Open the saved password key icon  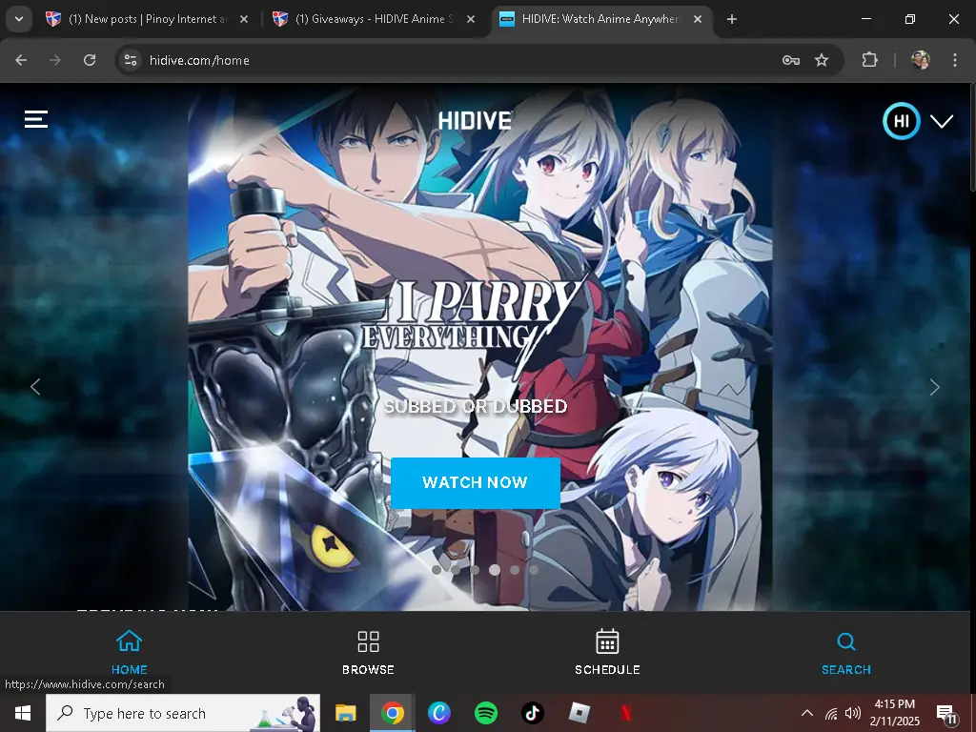coord(790,60)
